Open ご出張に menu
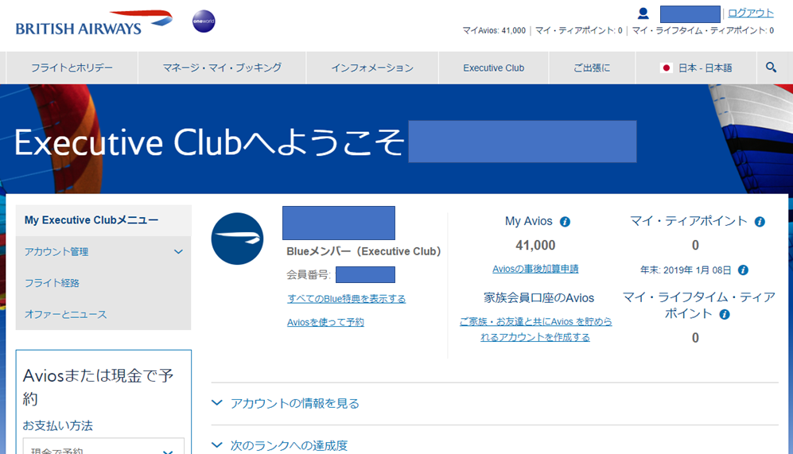This screenshot has height=454, width=793. click(x=592, y=68)
